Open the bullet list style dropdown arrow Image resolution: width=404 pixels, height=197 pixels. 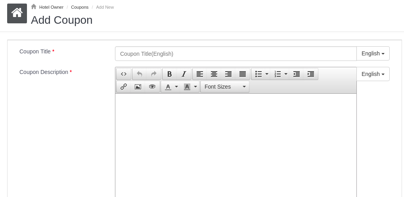click(x=267, y=74)
